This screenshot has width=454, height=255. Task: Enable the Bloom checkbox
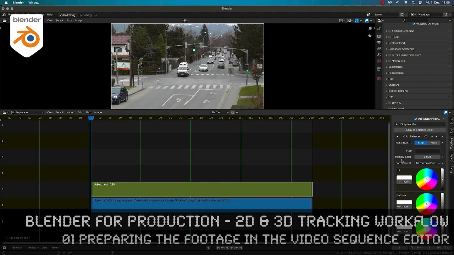tap(390, 37)
